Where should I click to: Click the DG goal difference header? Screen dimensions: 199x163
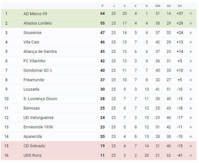pos(179,6)
